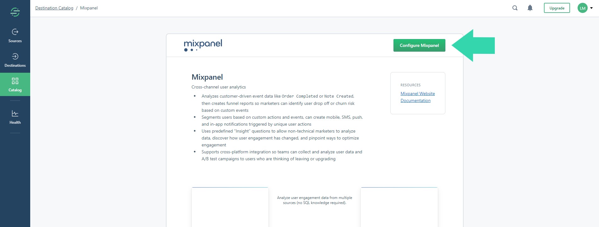Go to Sources in the sidebar
Screen dimensions: 599x227
[15, 36]
